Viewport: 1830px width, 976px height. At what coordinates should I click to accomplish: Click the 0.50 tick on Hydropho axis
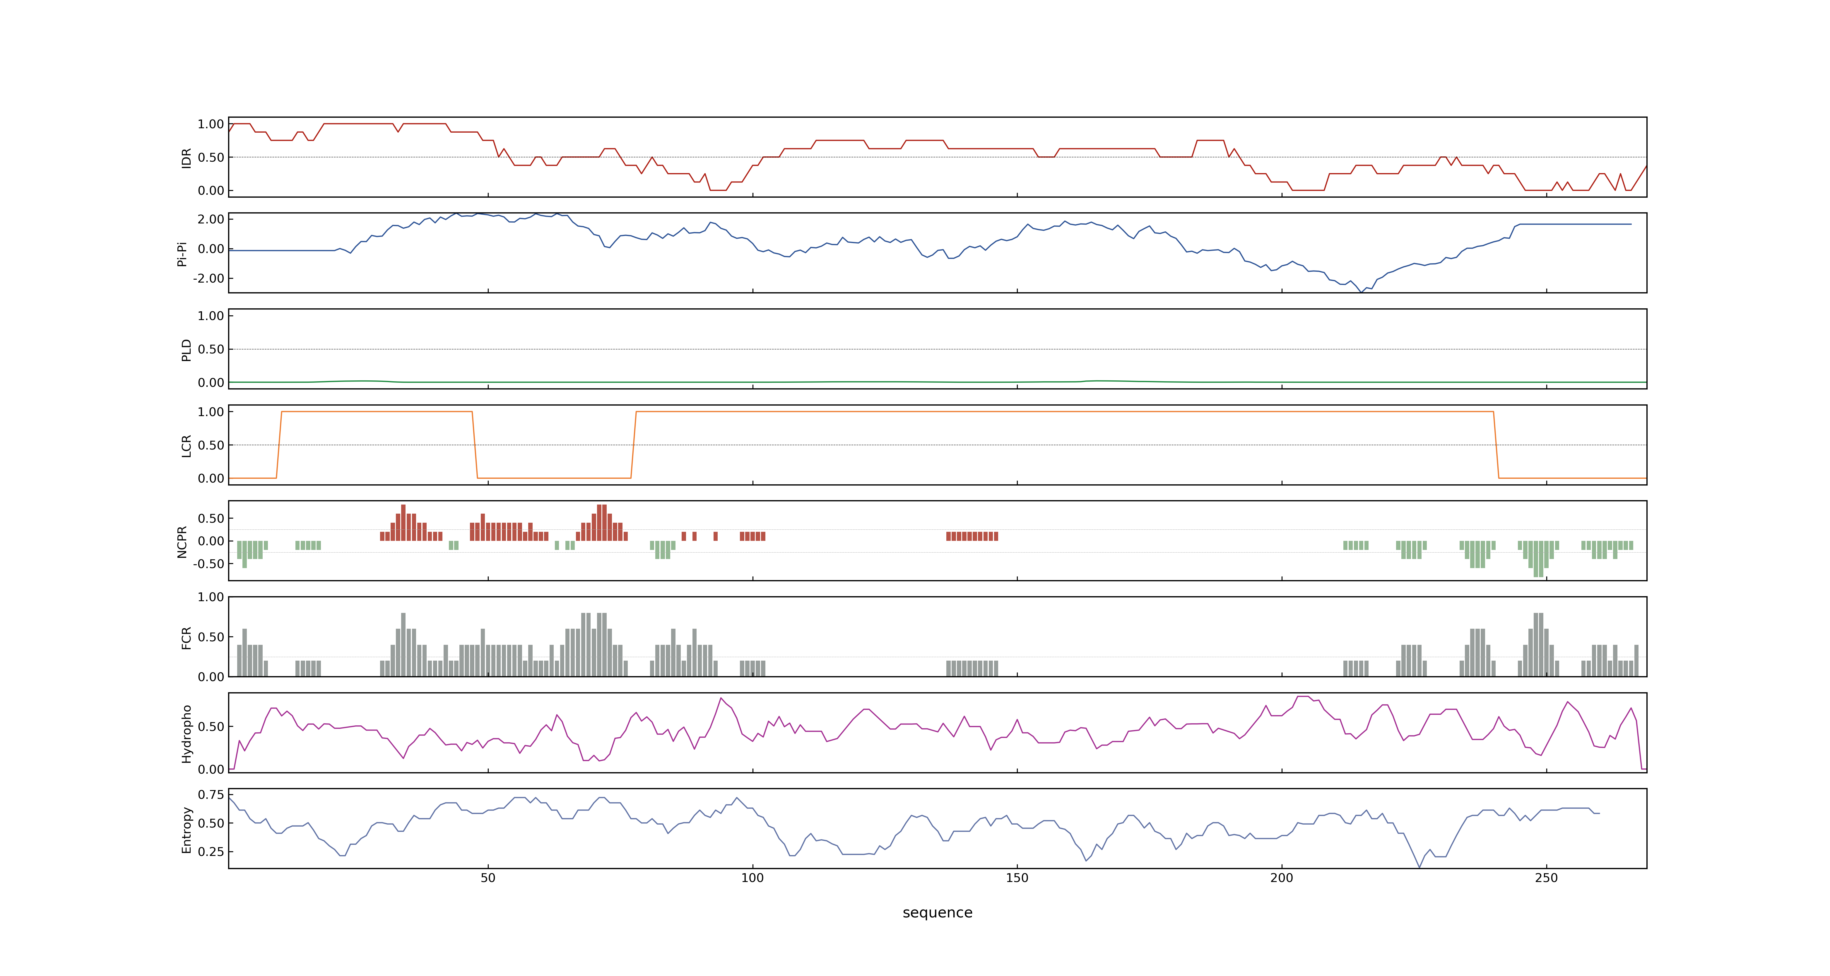211,727
